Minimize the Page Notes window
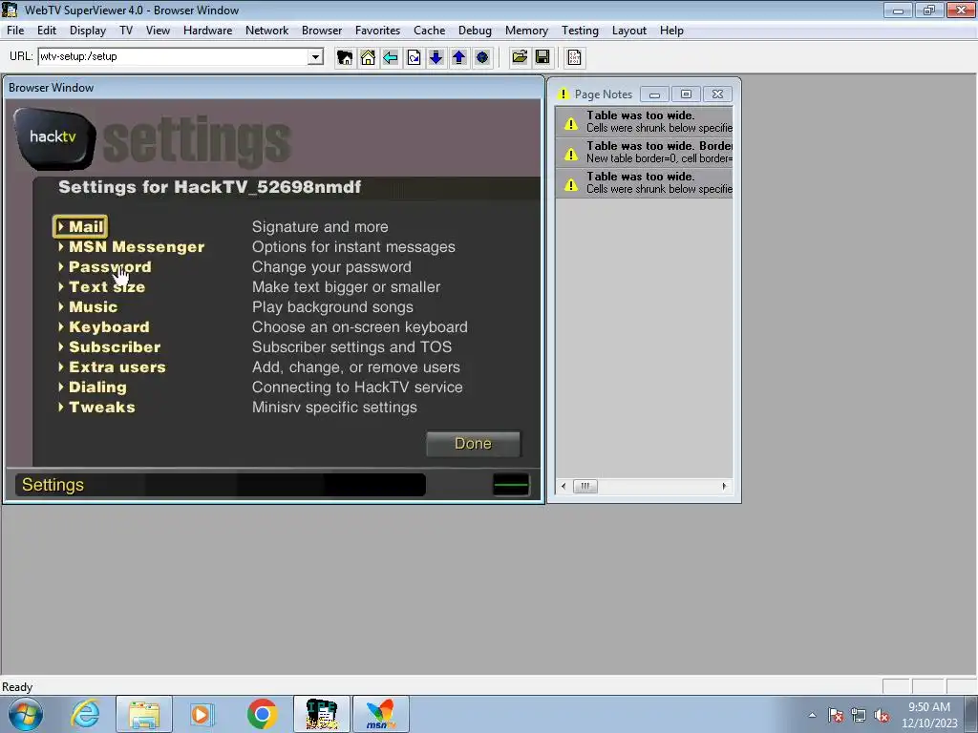Image resolution: width=978 pixels, height=733 pixels. click(654, 94)
